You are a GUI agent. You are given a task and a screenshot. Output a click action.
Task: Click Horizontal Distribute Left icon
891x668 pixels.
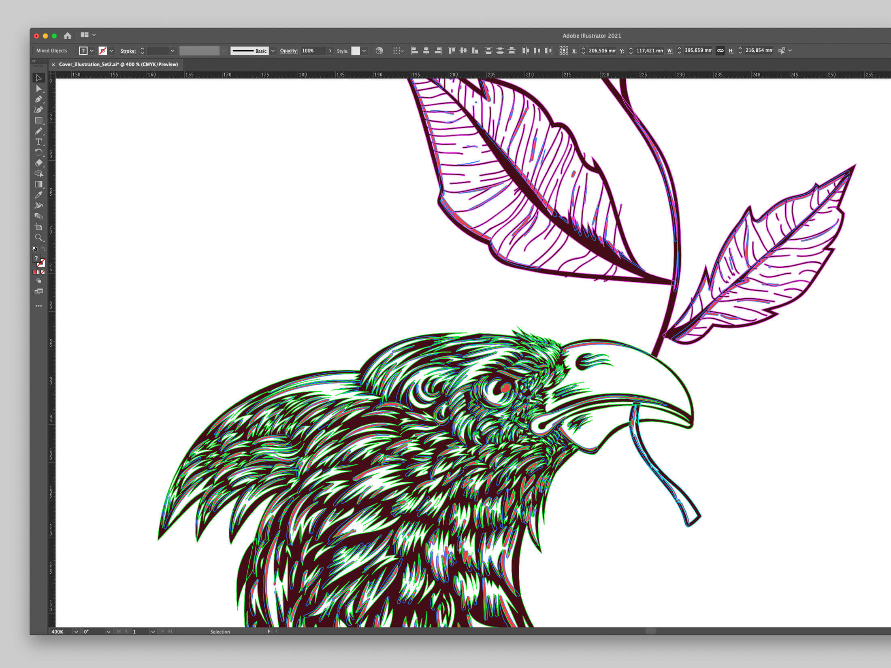tap(525, 51)
